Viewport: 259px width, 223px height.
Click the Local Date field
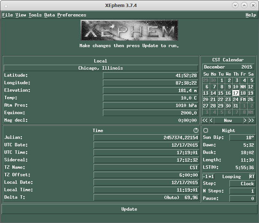(146, 182)
